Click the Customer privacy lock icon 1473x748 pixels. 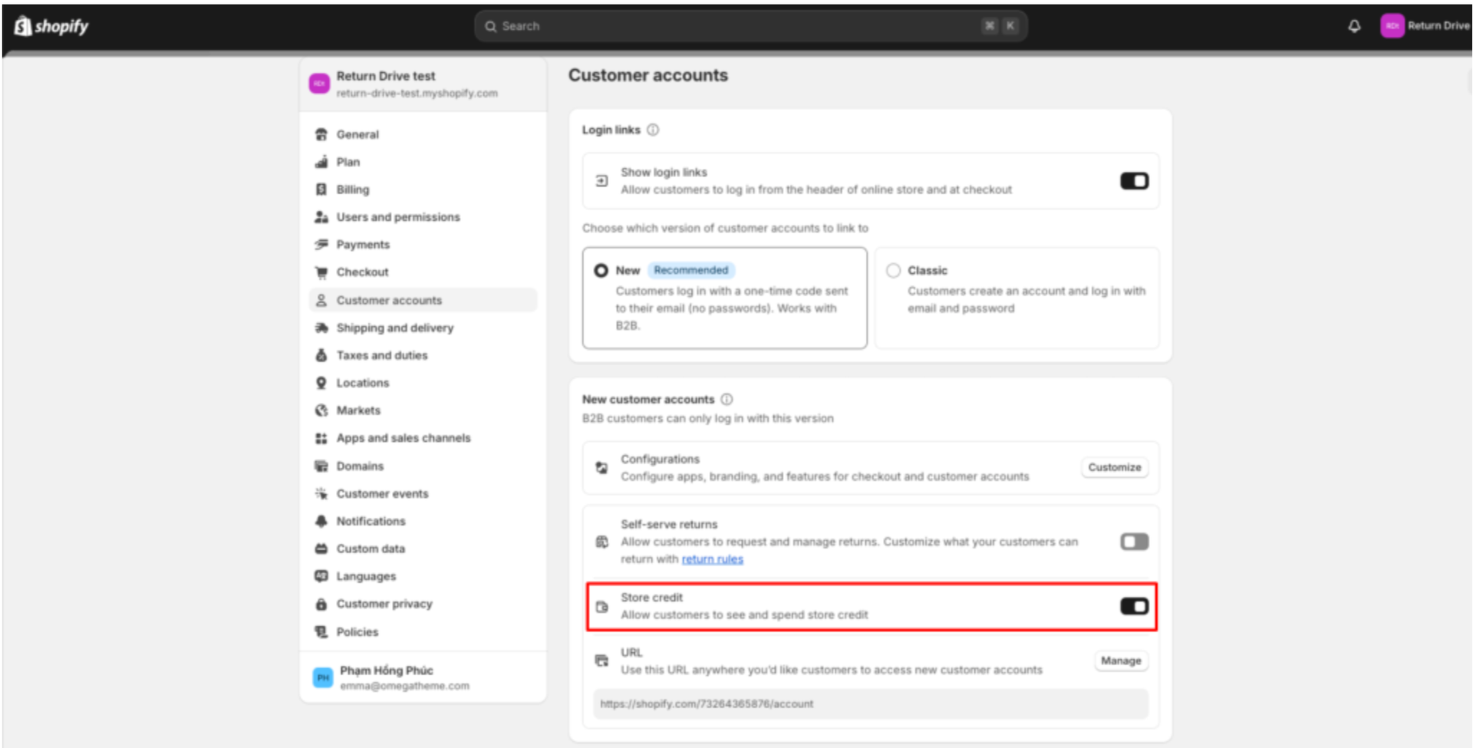321,604
